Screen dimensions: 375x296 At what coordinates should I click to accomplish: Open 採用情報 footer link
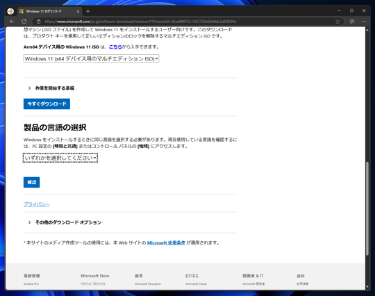click(x=303, y=283)
